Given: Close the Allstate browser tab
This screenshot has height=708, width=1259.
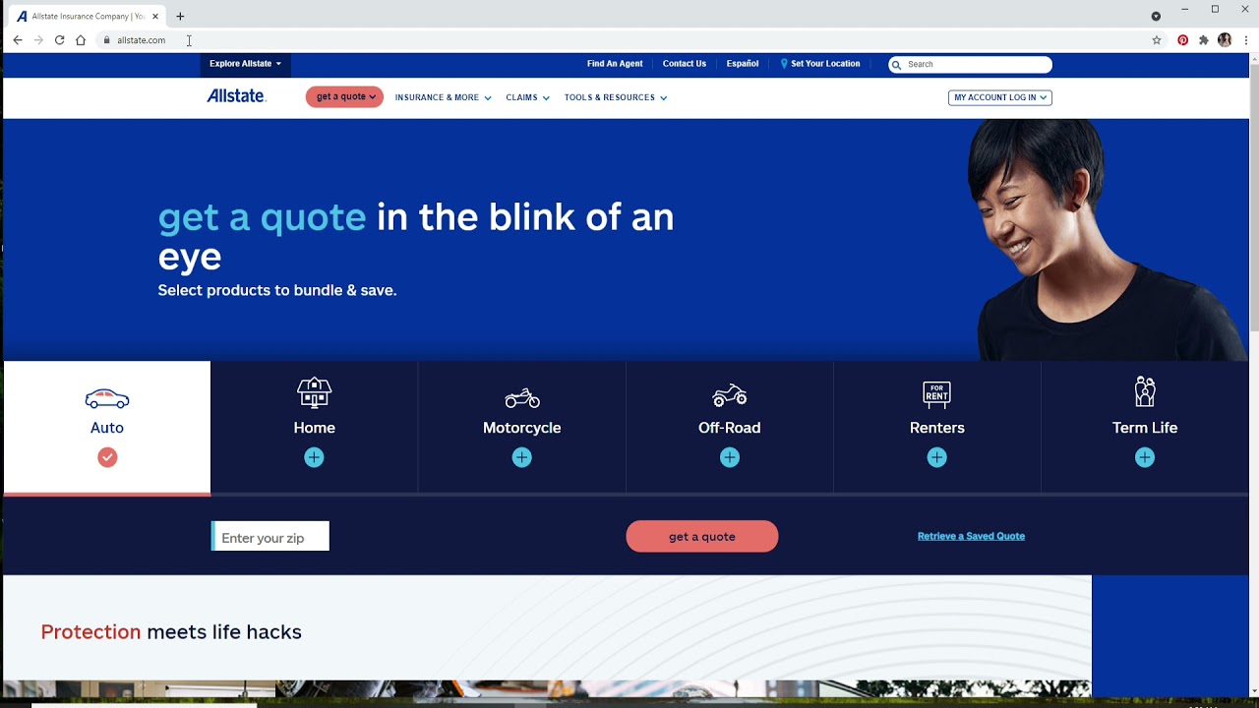Looking at the screenshot, I should click(155, 16).
